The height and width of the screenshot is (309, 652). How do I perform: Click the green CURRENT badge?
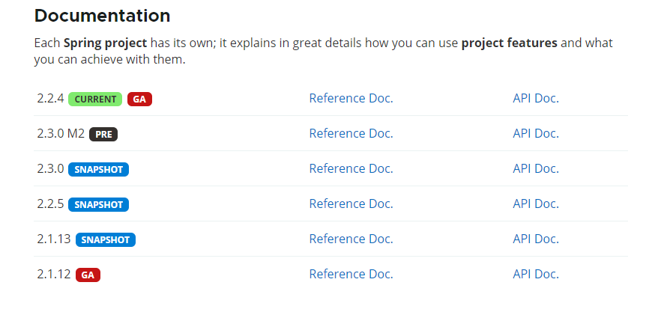(x=95, y=100)
